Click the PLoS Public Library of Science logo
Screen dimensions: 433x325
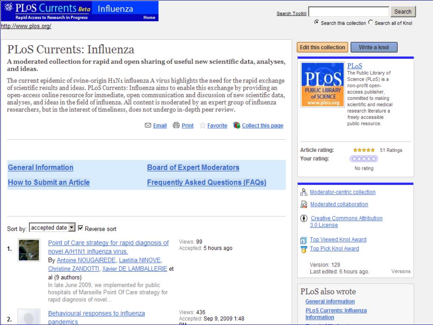pyautogui.click(x=323, y=85)
